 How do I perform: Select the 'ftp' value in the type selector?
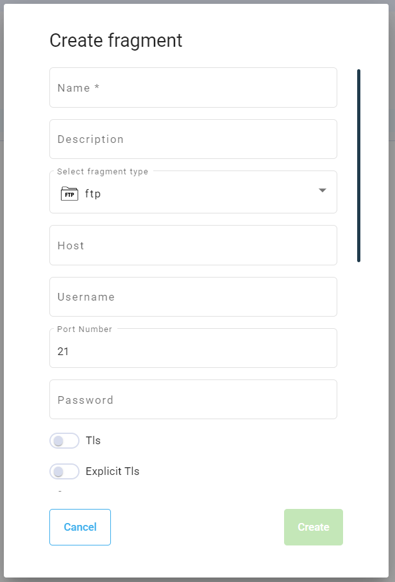pos(93,194)
